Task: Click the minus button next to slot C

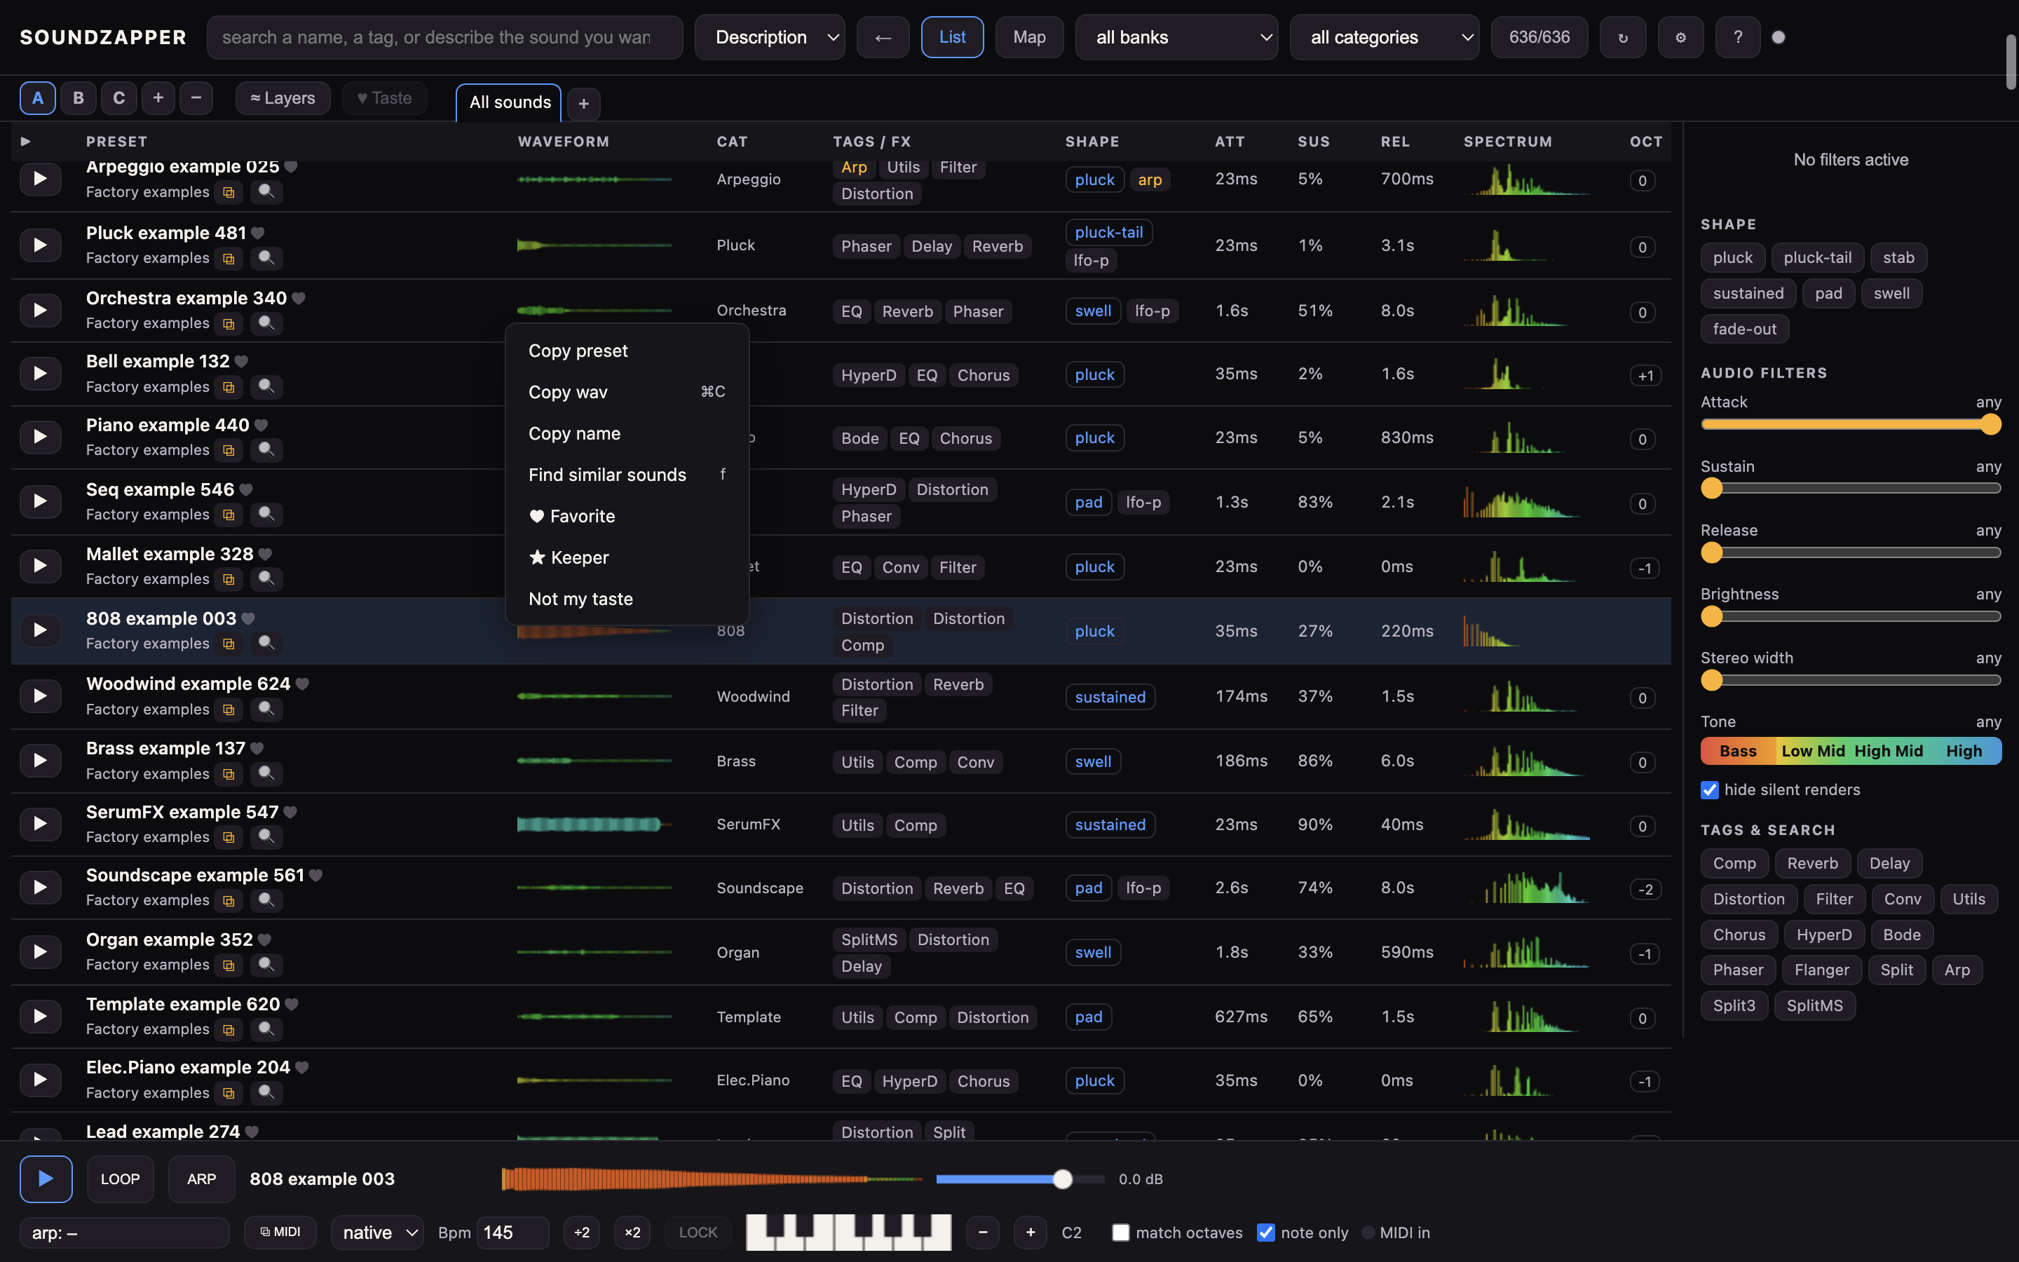Action: (196, 98)
